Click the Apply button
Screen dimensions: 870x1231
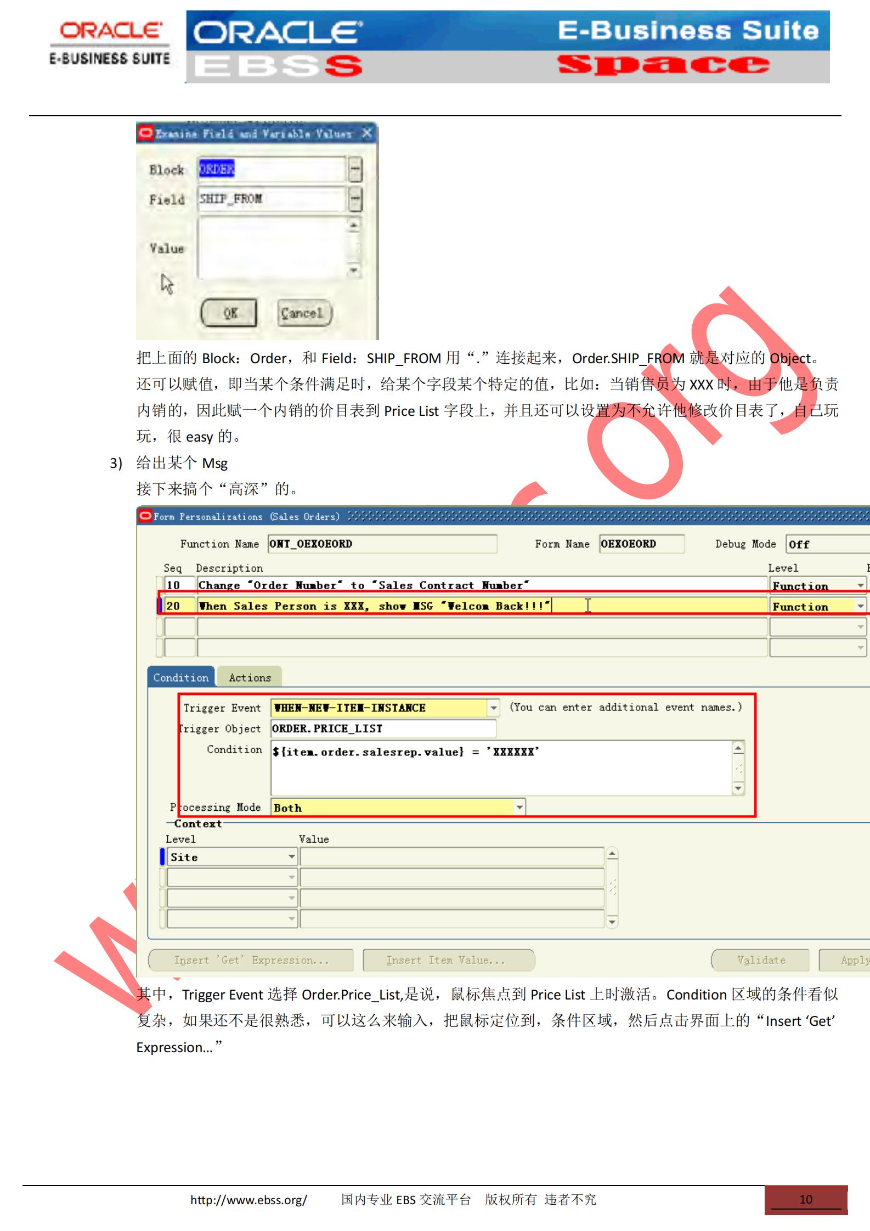point(845,960)
